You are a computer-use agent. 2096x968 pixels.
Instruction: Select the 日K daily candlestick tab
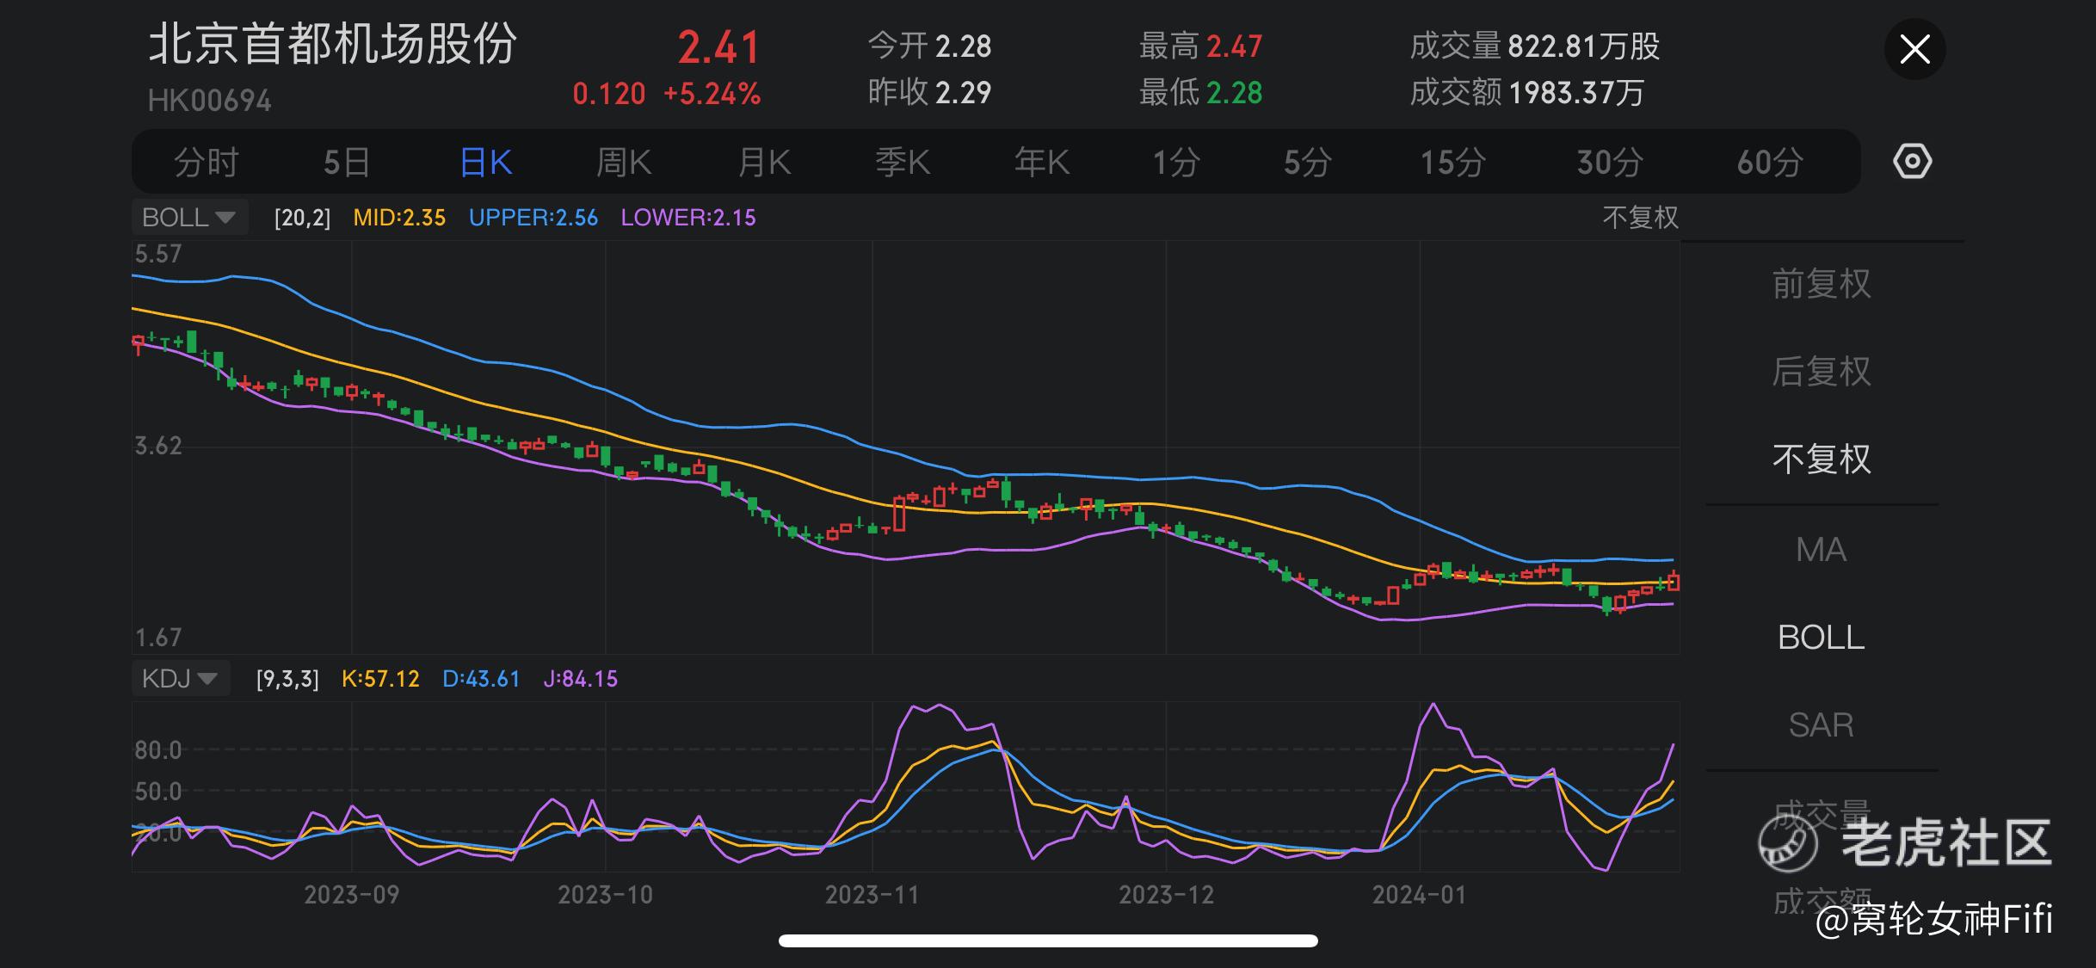(x=486, y=163)
